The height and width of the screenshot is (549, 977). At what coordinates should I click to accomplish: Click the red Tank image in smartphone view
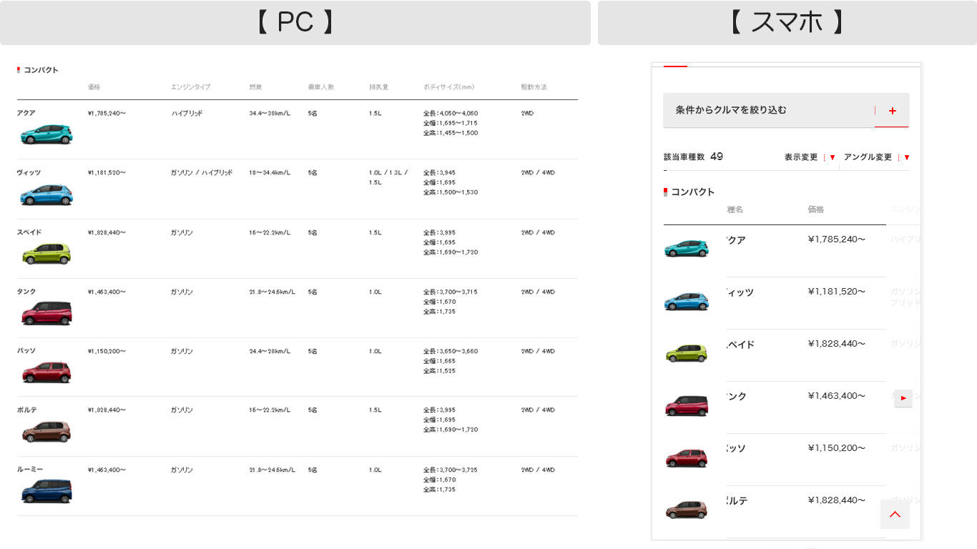coord(687,405)
